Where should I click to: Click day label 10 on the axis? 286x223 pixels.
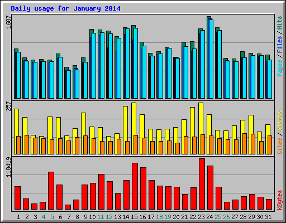tap(92, 217)
